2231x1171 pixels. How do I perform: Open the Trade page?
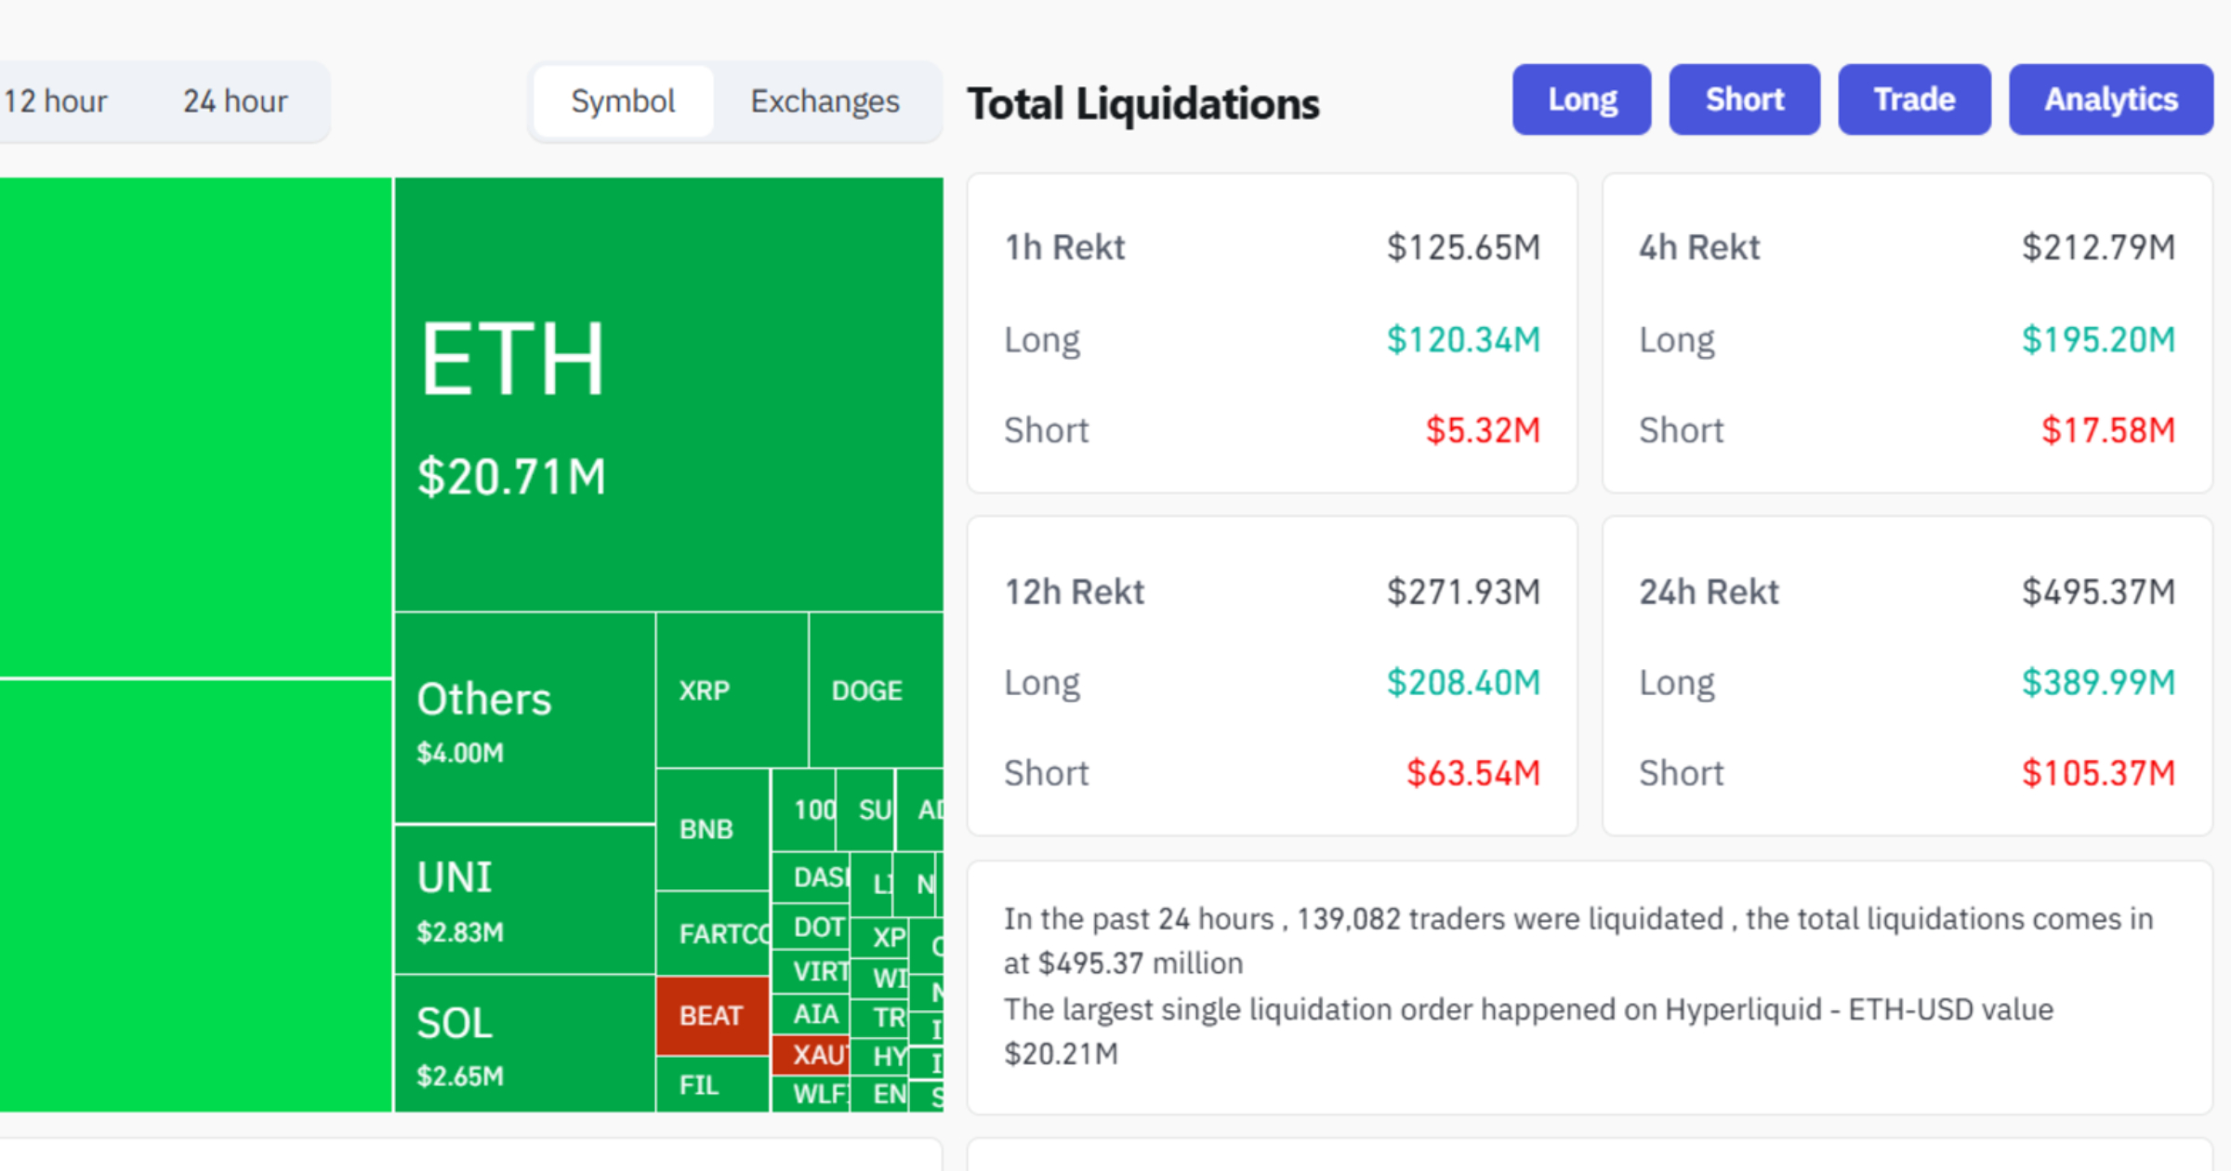coord(1913,99)
